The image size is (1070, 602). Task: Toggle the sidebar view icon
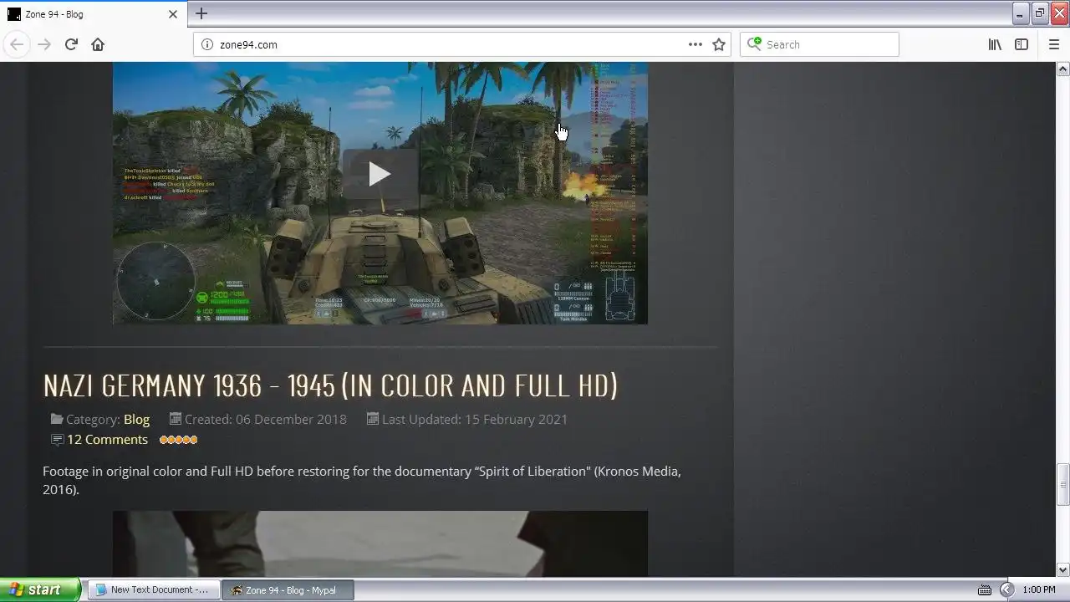click(x=1022, y=44)
